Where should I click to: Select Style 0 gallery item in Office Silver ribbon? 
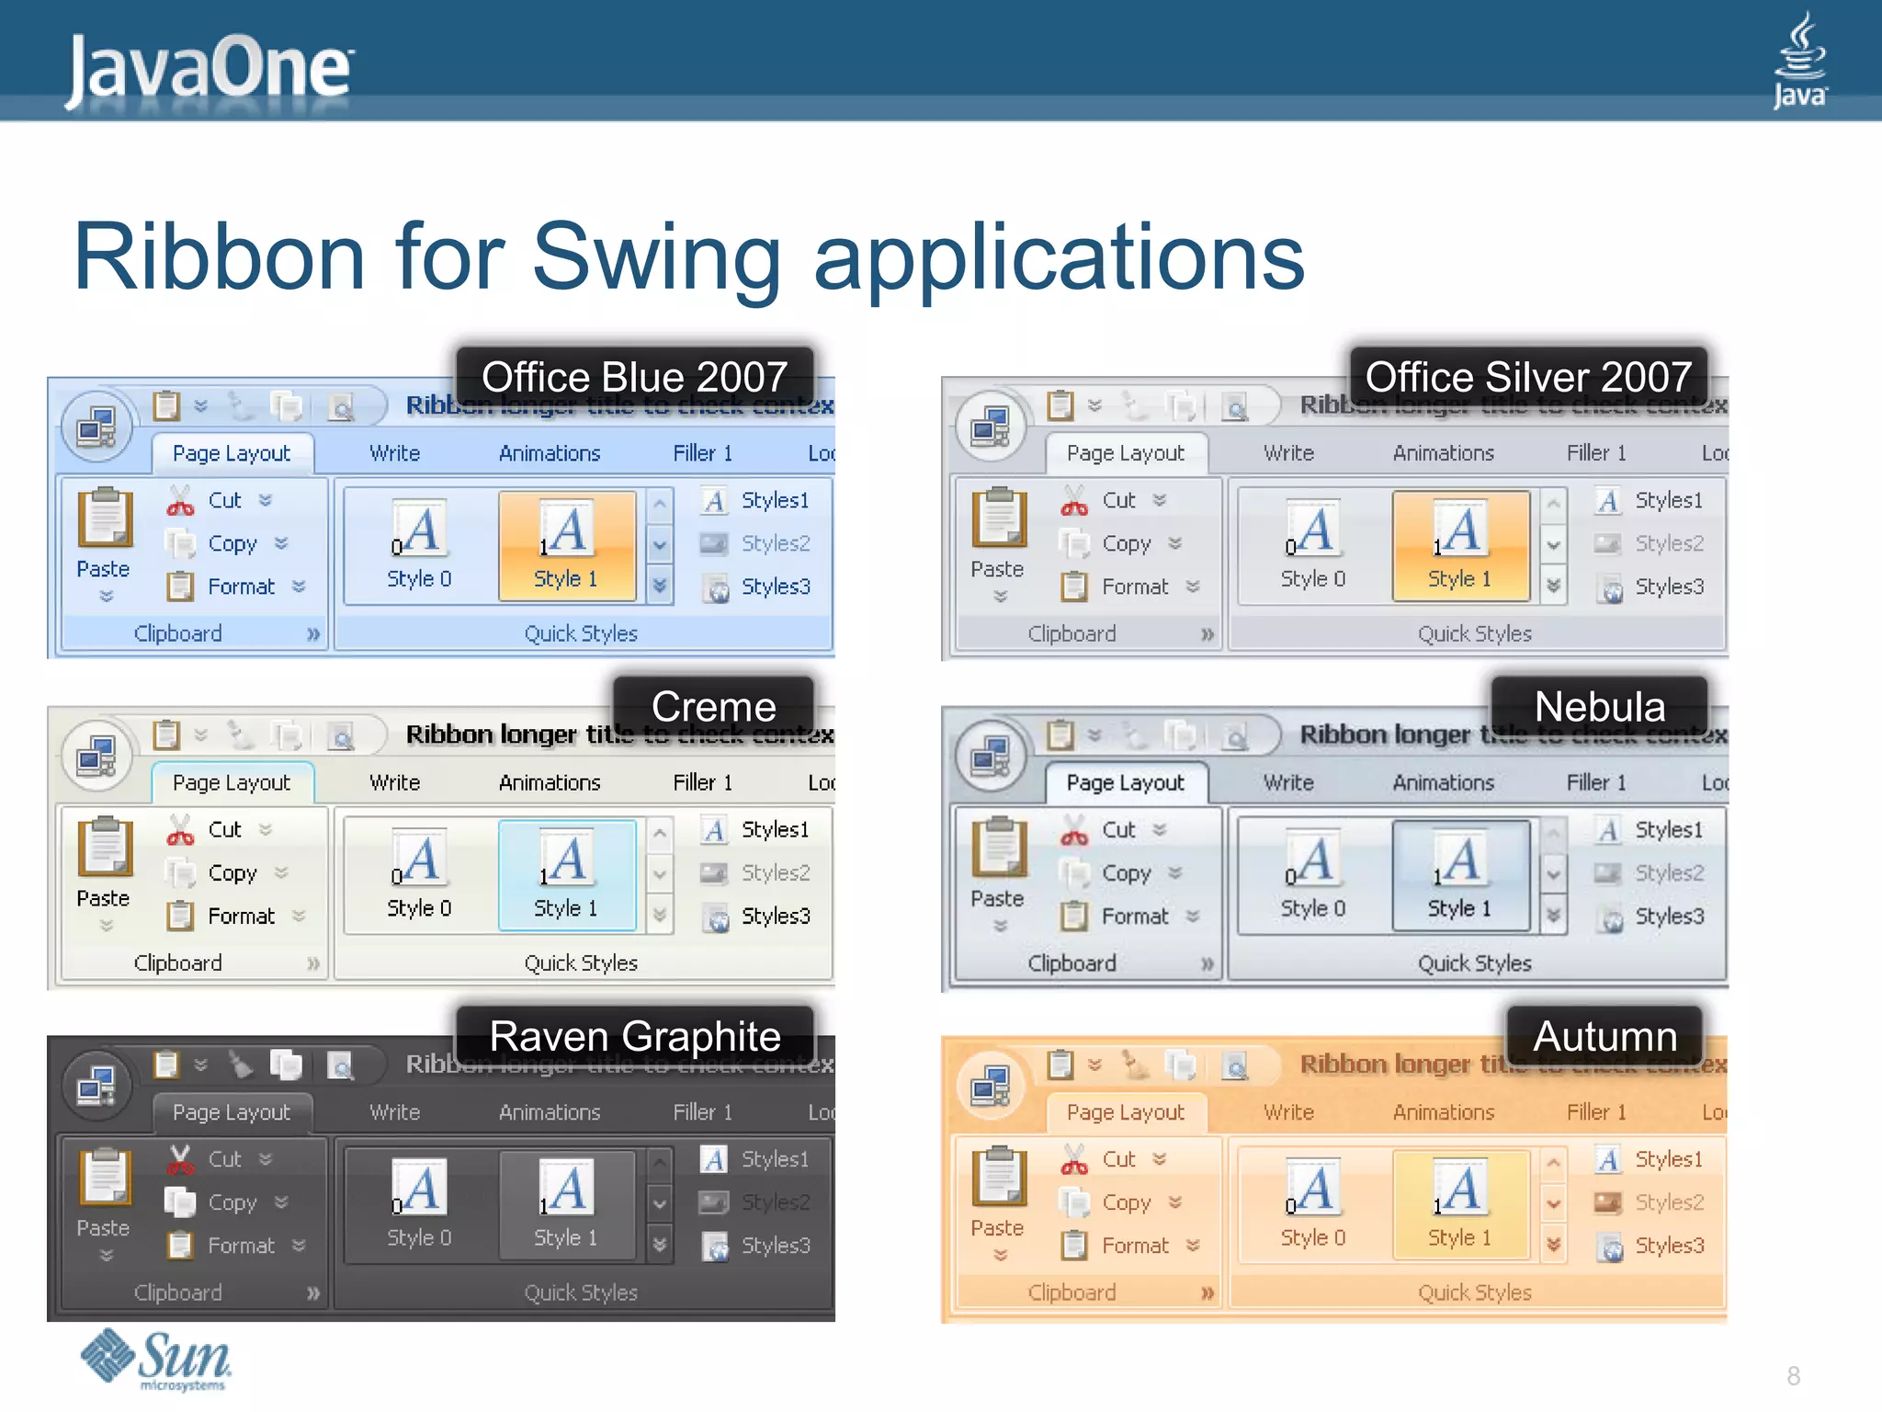[1312, 546]
